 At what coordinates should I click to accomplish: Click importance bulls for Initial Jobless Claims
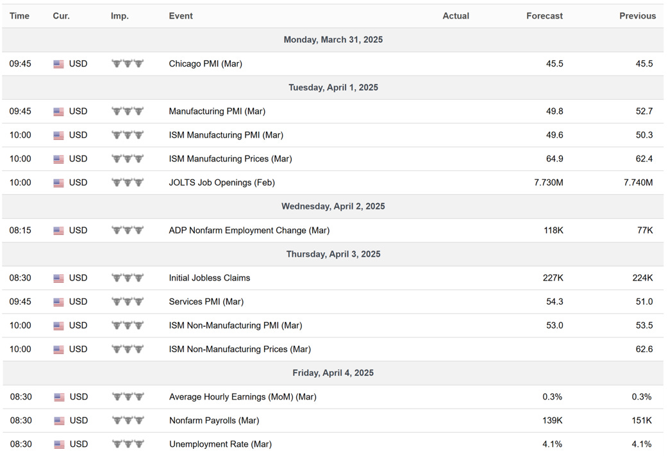pos(128,279)
